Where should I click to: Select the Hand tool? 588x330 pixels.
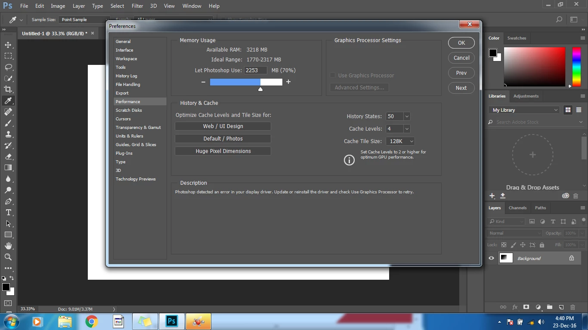(x=8, y=246)
